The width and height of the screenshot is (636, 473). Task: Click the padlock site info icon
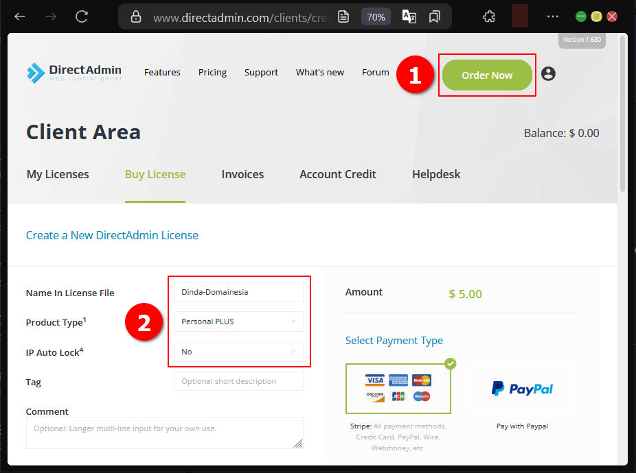pyautogui.click(x=136, y=17)
